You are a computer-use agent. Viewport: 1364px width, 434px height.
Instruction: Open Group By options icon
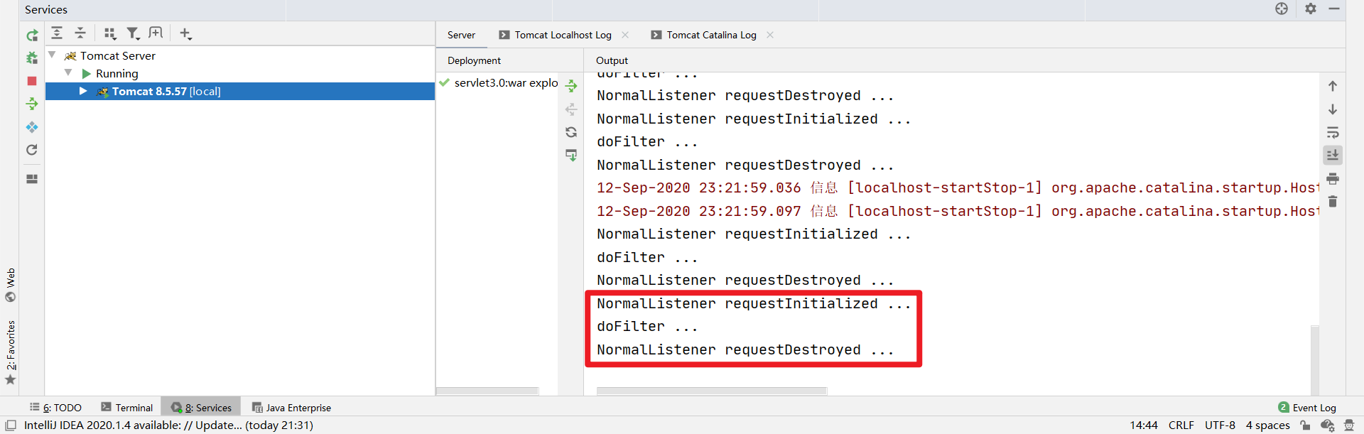pos(110,33)
